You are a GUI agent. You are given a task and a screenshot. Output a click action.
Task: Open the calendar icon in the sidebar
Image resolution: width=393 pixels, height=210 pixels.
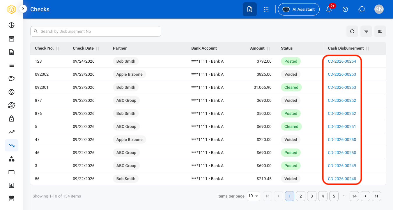(x=11, y=39)
